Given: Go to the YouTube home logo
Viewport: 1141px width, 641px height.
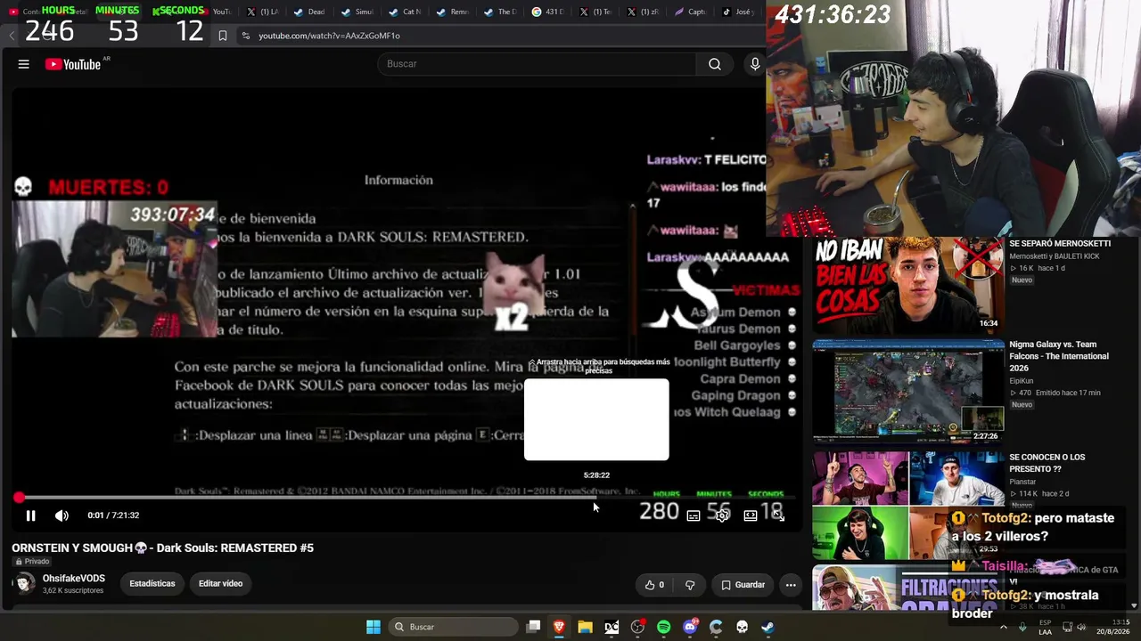Looking at the screenshot, I should click(x=73, y=64).
